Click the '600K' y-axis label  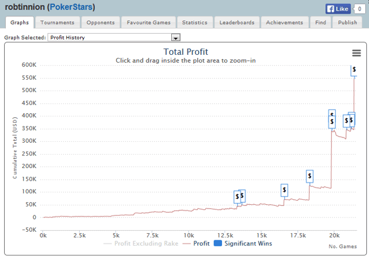click(x=29, y=65)
